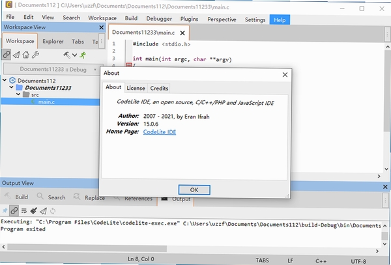Click paper plane icon in output toolbar
391x265 pixels.
(x=43, y=211)
